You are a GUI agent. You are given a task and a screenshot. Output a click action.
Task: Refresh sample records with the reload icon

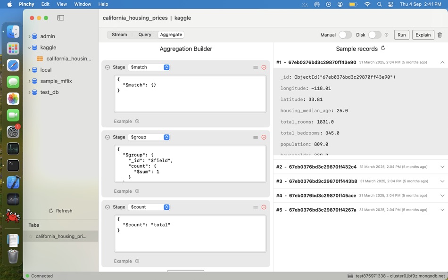(383, 48)
